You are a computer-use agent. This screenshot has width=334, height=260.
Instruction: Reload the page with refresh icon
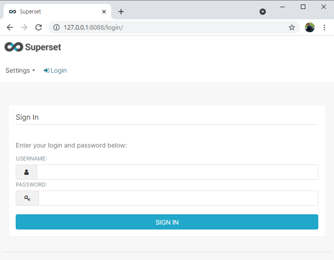coord(39,27)
